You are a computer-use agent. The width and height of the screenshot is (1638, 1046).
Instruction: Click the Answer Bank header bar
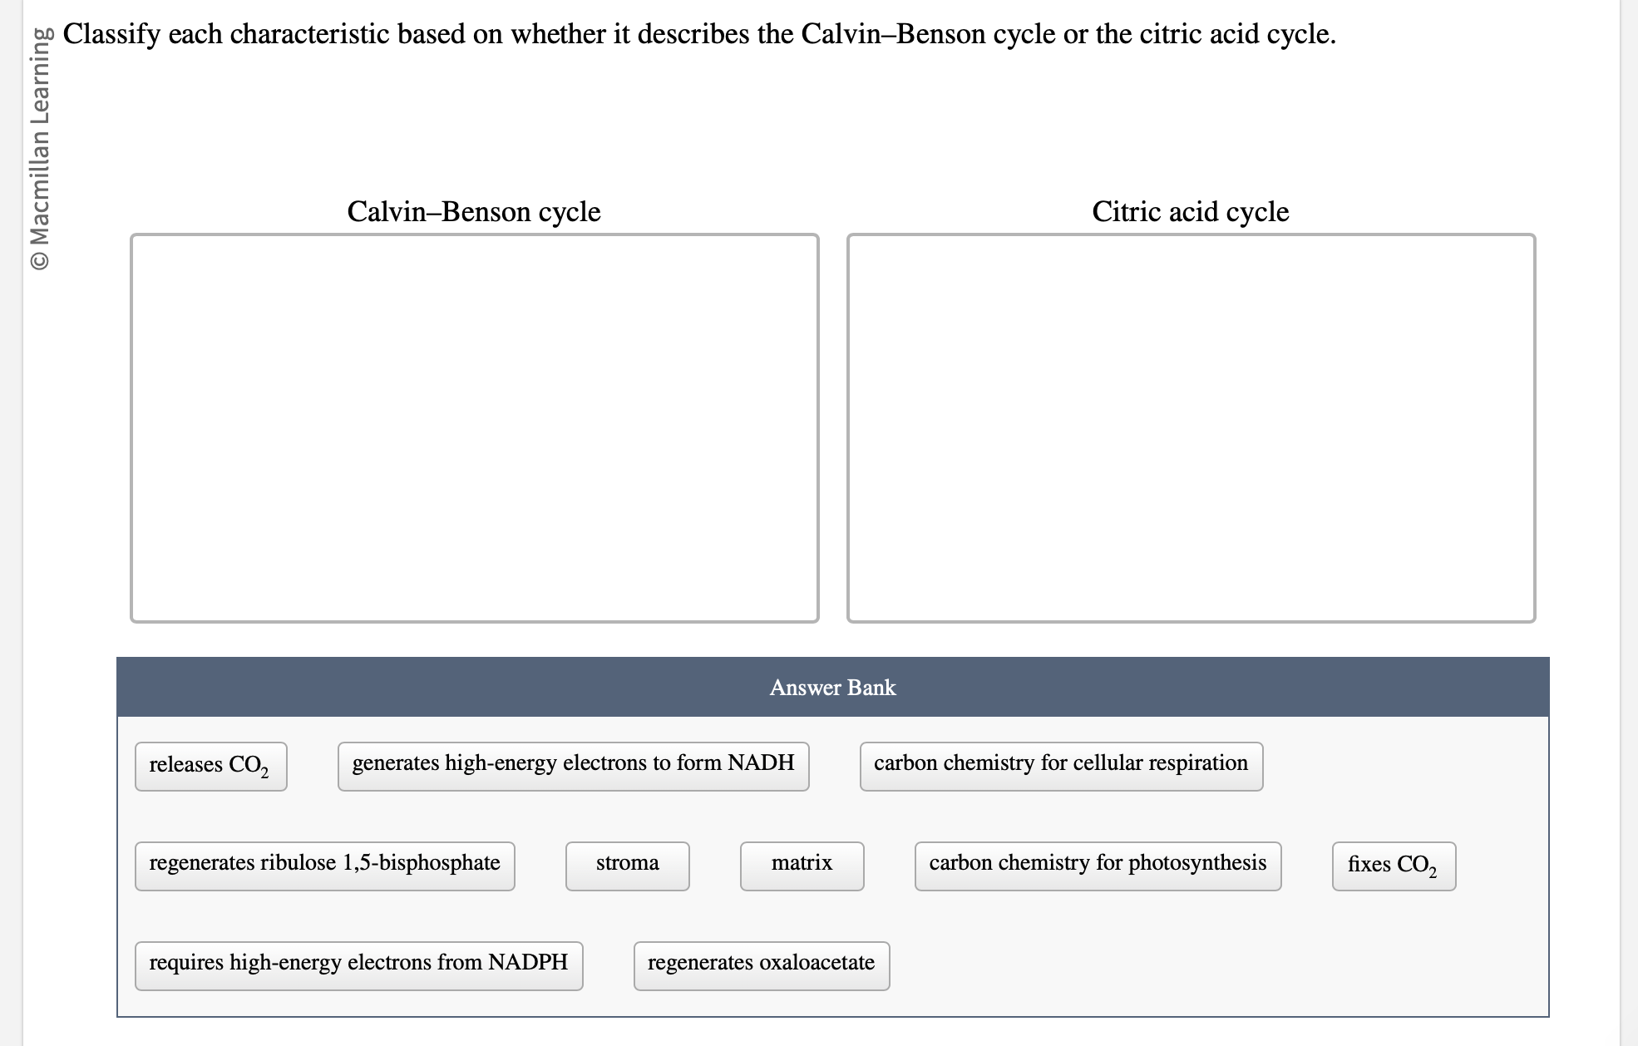pos(832,687)
